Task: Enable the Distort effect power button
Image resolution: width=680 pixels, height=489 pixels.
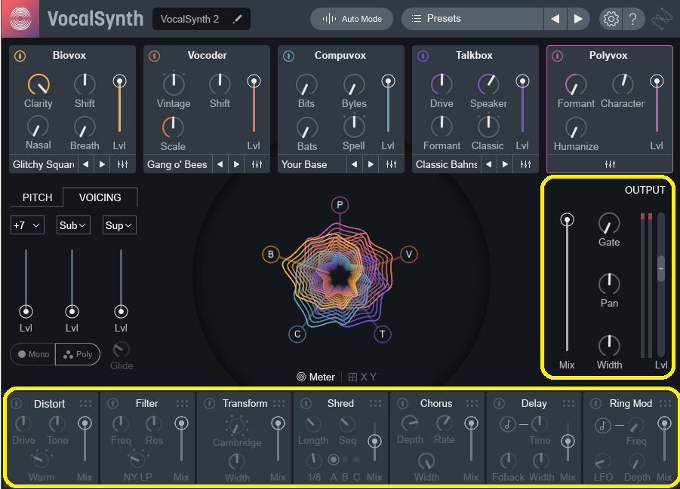Action: 16,404
